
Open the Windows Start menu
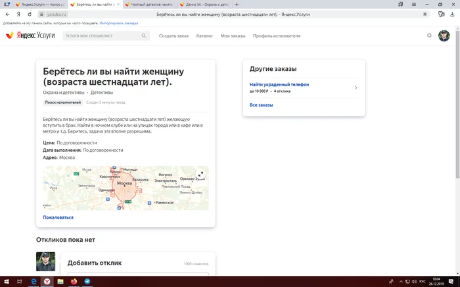(x=6, y=282)
